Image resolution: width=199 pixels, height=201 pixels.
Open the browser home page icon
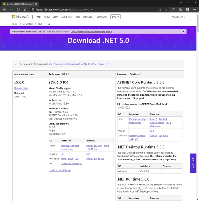tap(25, 9)
